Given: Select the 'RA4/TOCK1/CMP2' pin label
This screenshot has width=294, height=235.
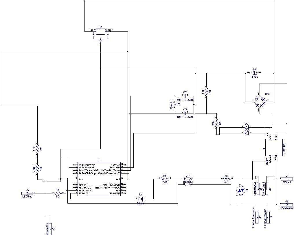Looking at the screenshot, I should click(88, 170).
